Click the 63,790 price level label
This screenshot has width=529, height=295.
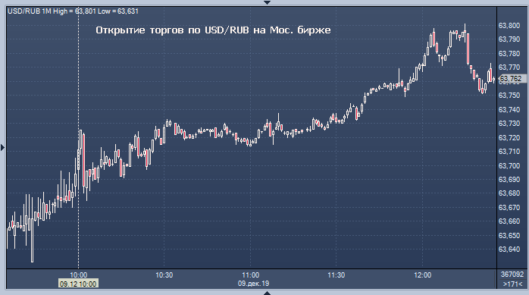[509, 39]
